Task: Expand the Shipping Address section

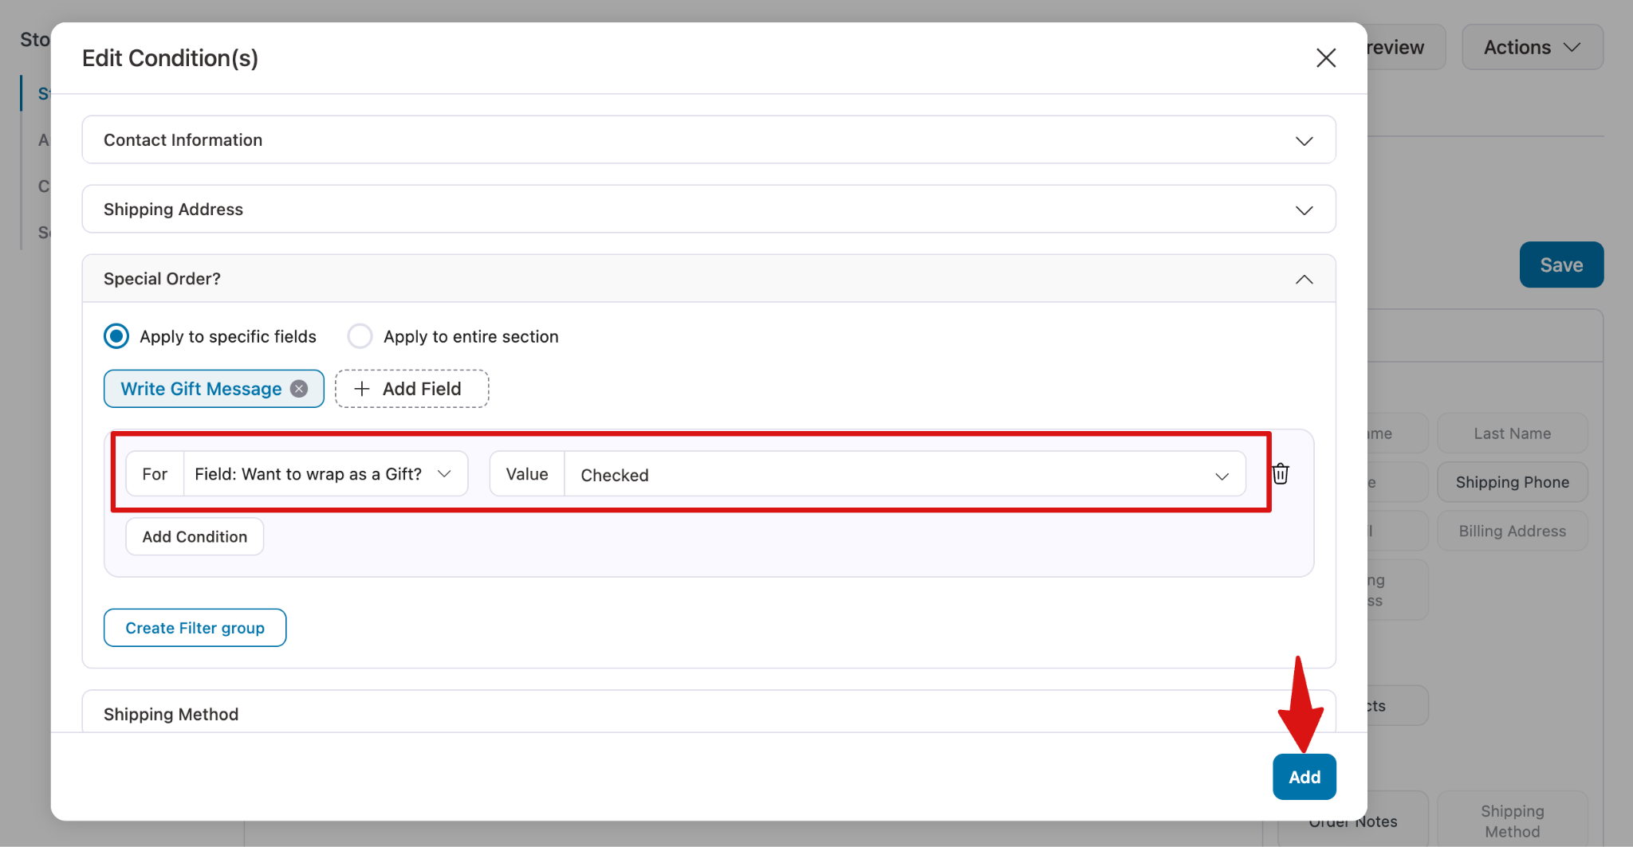Action: click(1304, 210)
